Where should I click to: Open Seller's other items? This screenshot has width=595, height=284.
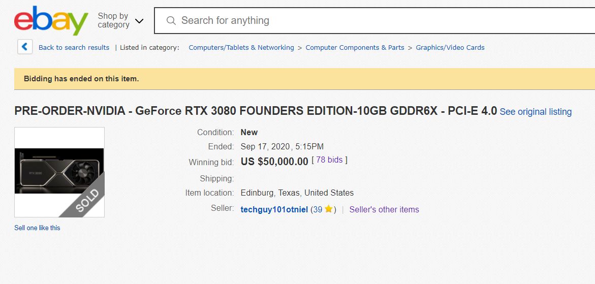pos(384,209)
